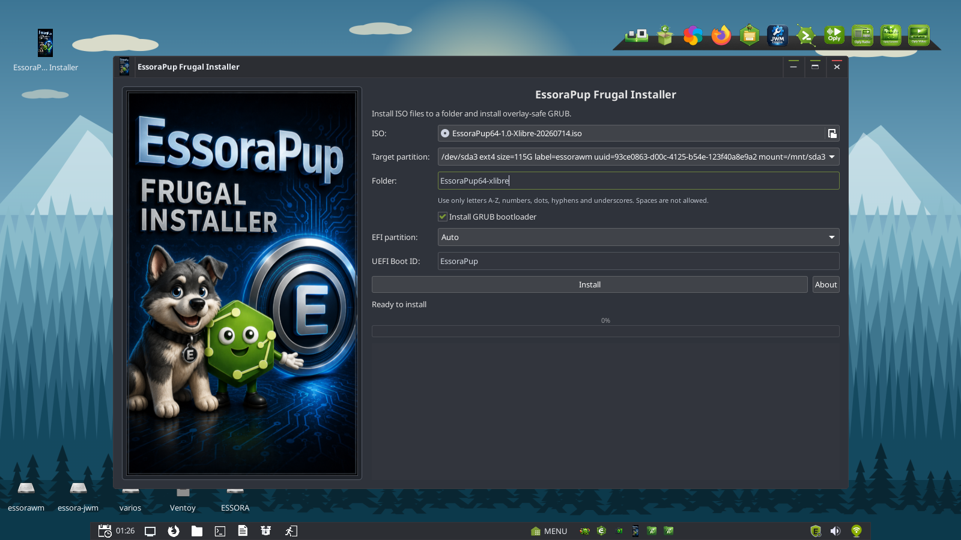Open Oply Radio from the dock
The width and height of the screenshot is (961, 540).
tap(862, 35)
